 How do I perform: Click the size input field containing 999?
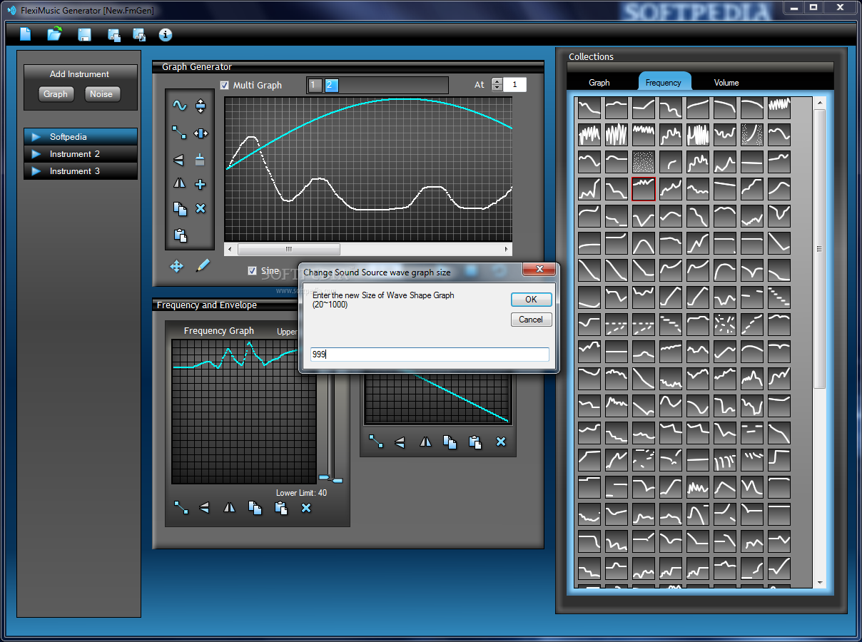[x=430, y=355]
